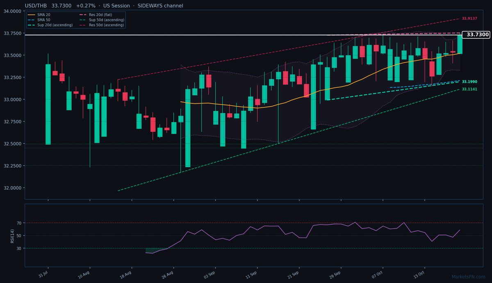Image resolution: width=492 pixels, height=283 pixels.
Task: Click the 33.1990 support value label
Action: (x=469, y=82)
